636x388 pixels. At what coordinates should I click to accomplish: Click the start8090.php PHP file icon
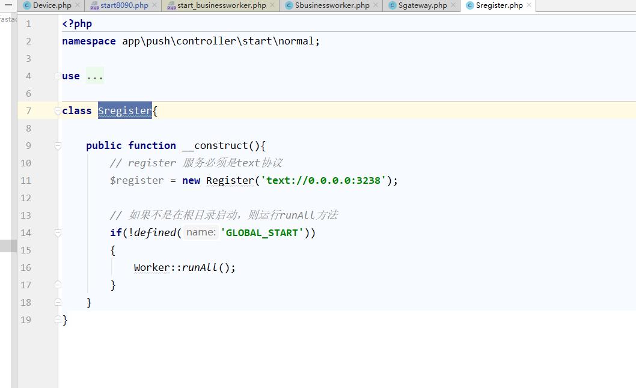coord(94,5)
